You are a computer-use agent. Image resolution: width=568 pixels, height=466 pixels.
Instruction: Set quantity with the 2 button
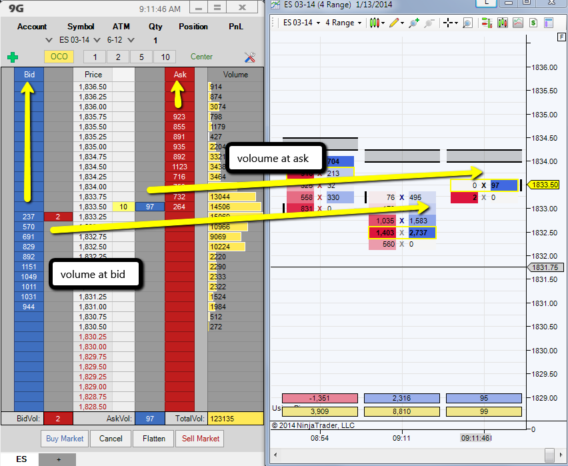(118, 57)
